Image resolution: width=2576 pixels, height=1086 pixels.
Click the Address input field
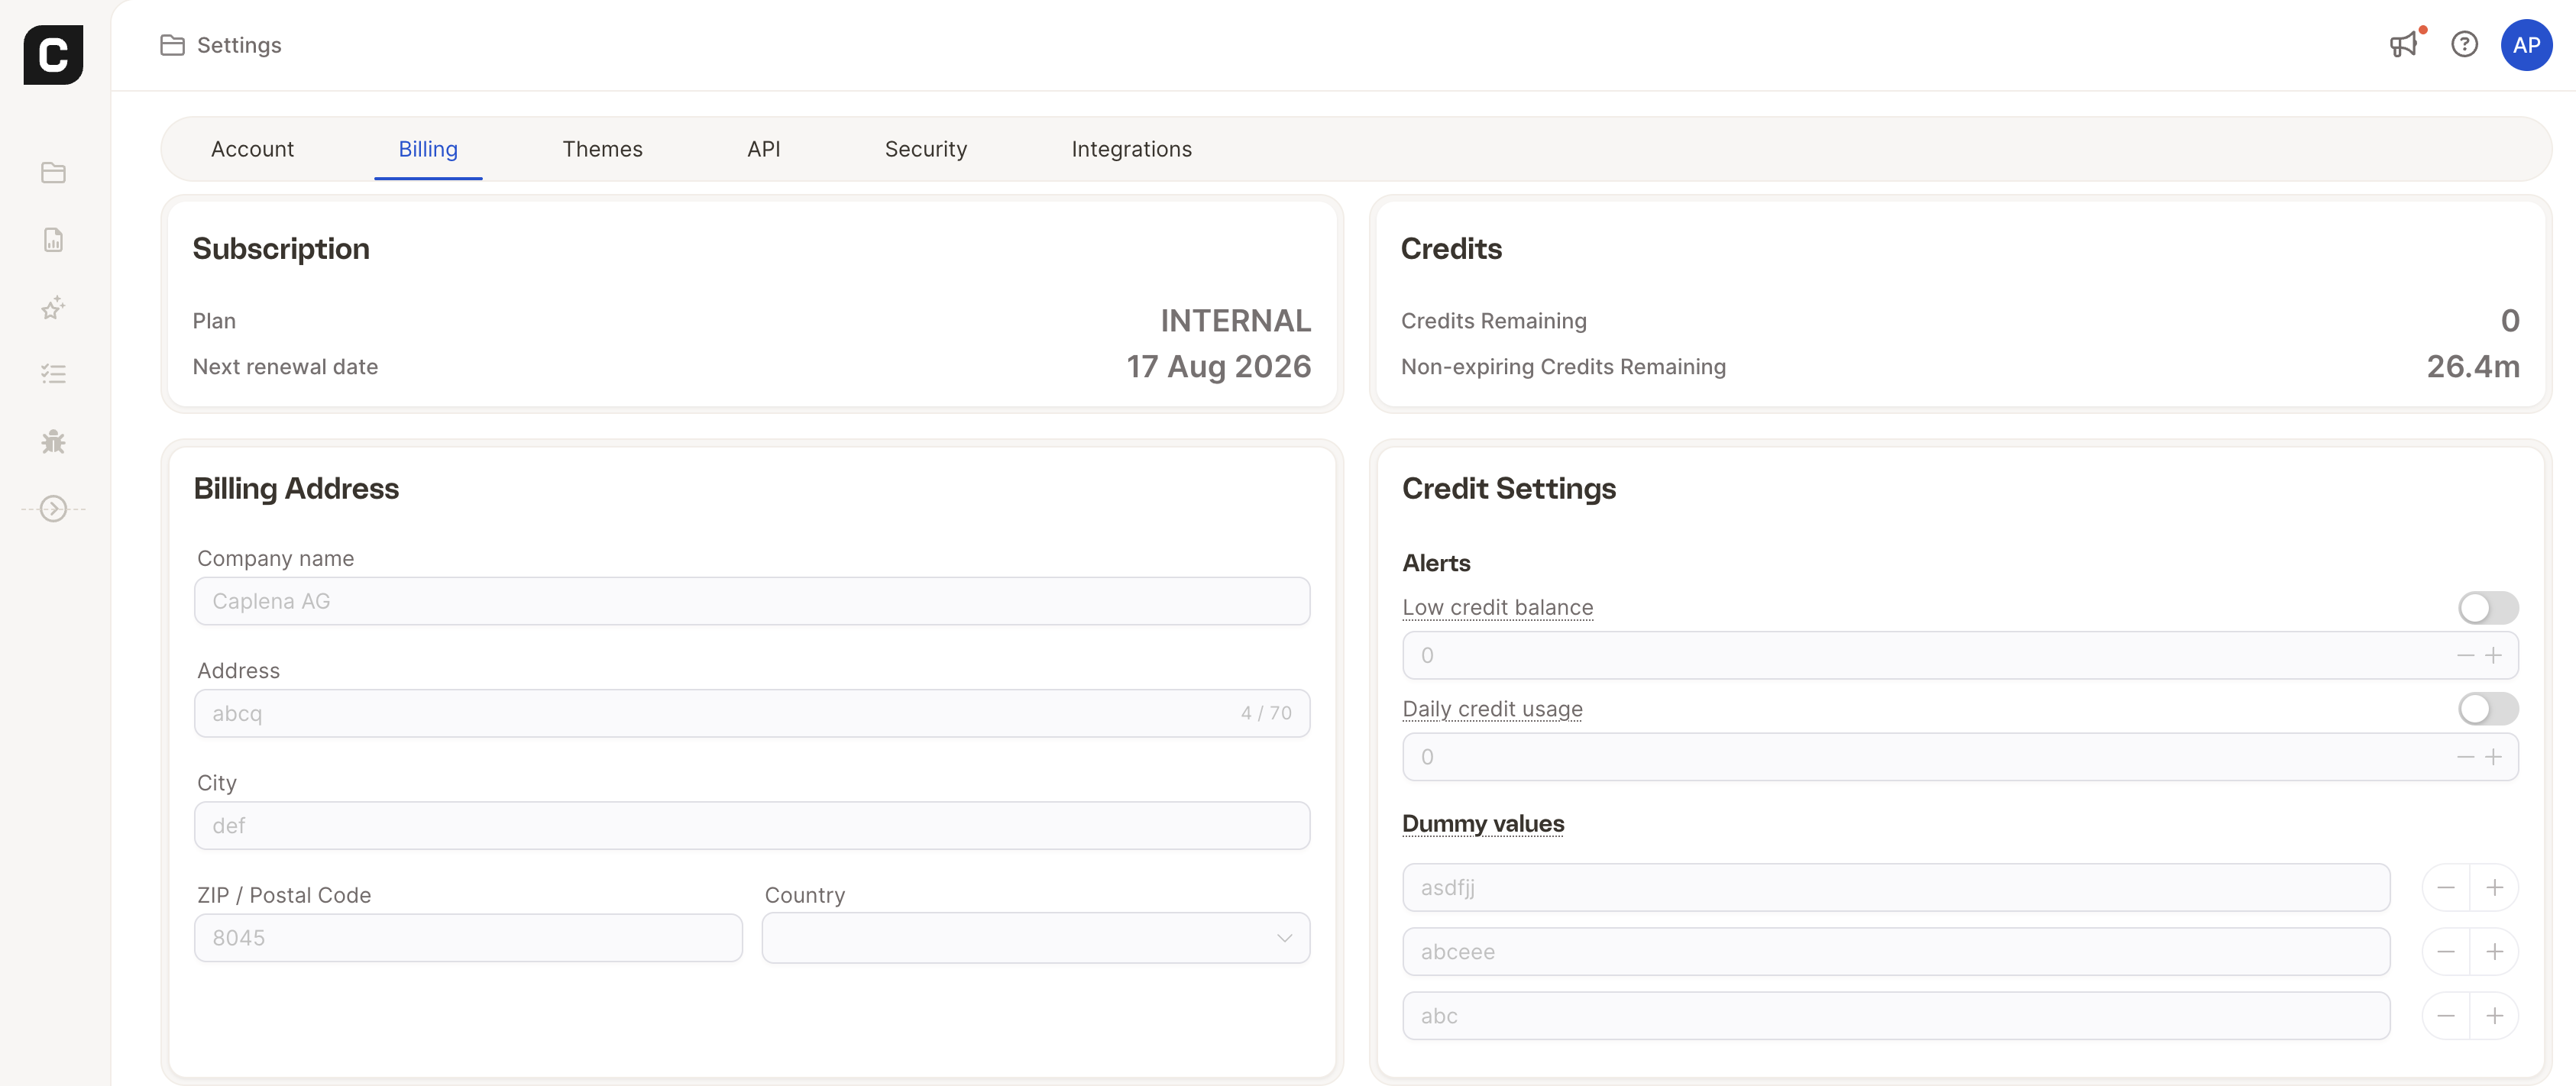(752, 713)
